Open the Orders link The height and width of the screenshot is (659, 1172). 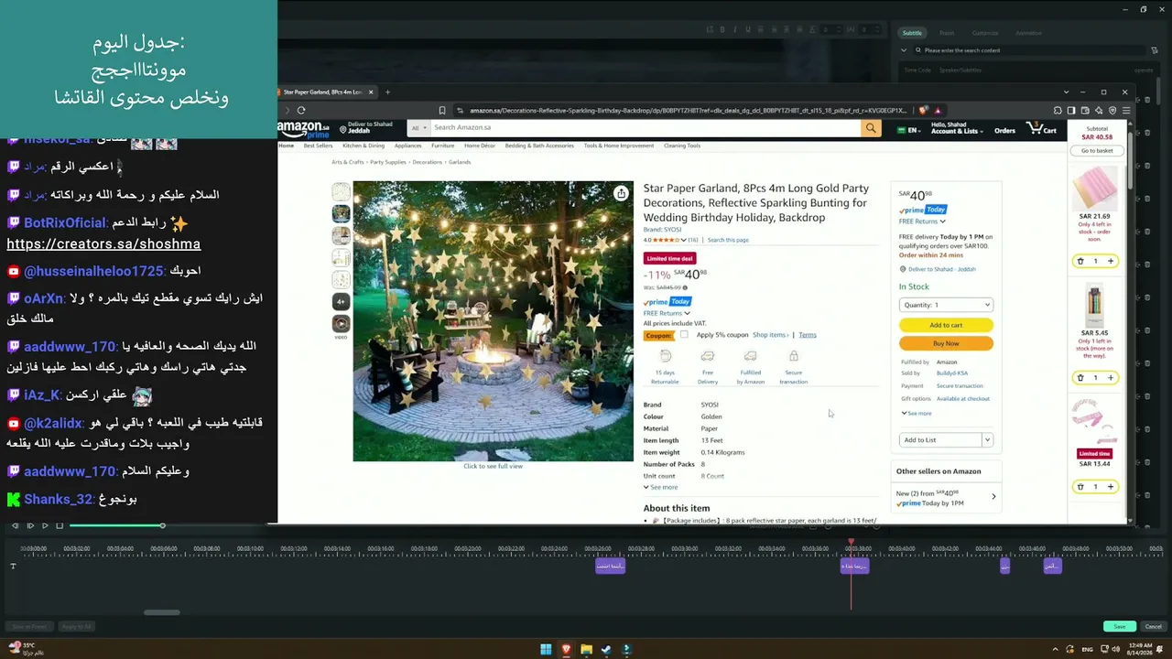(x=1004, y=131)
